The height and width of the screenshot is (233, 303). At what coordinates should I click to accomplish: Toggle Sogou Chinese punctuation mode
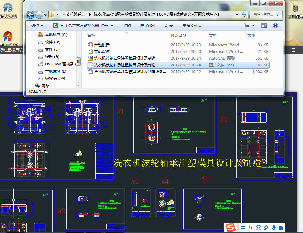[251, 228]
